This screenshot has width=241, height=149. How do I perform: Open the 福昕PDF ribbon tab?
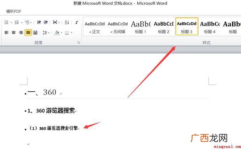click(x=14, y=11)
